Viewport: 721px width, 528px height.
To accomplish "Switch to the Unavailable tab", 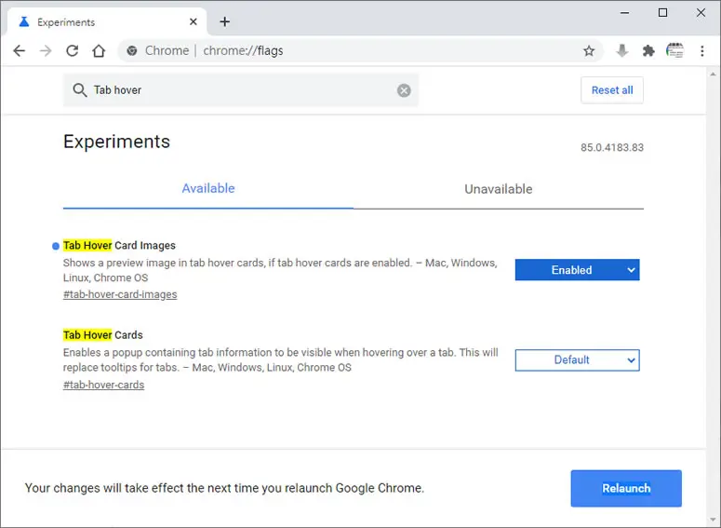I will click(x=499, y=189).
